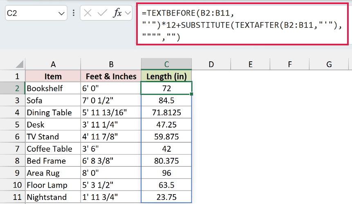Click the "Length (in)" header cell
352x204 pixels.
click(x=166, y=76)
